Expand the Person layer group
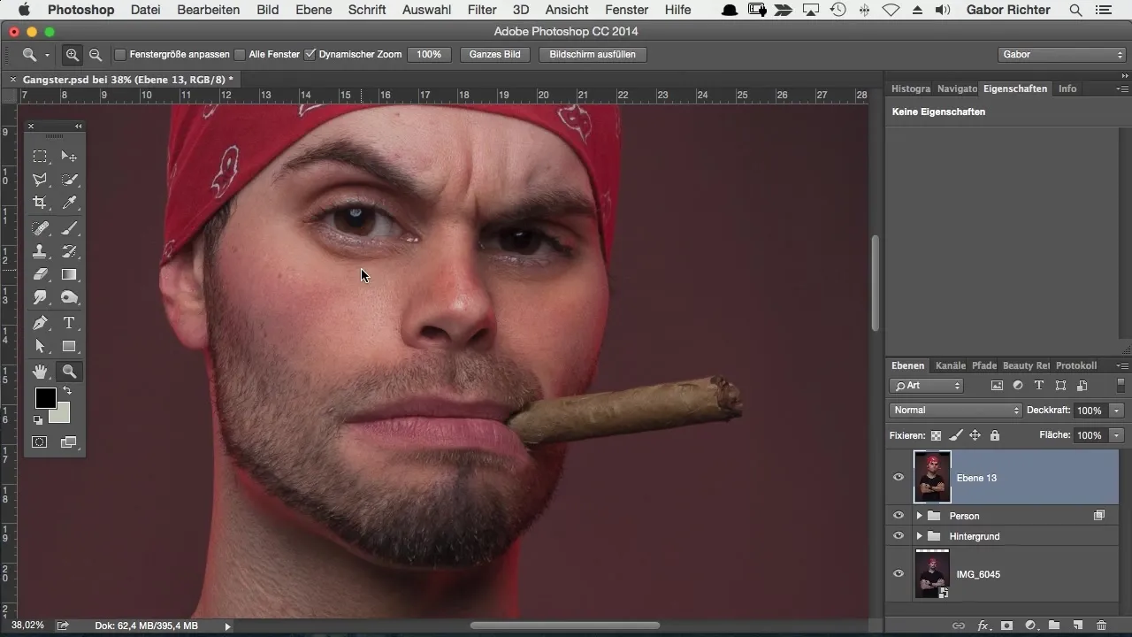Screen dimensions: 1132x637 click(919, 515)
